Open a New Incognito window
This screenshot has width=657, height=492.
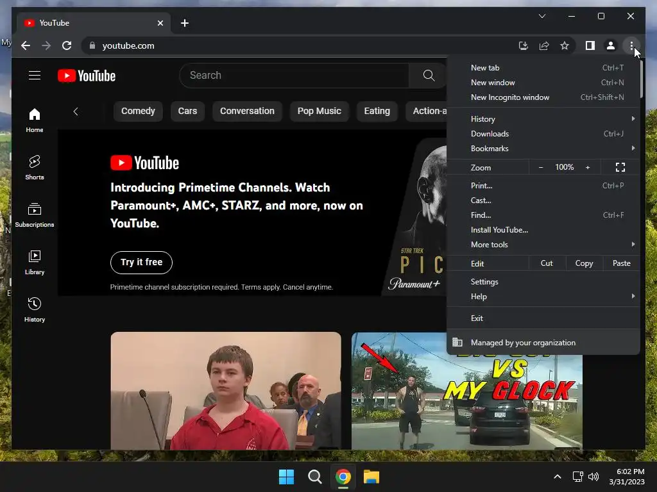[543, 97]
